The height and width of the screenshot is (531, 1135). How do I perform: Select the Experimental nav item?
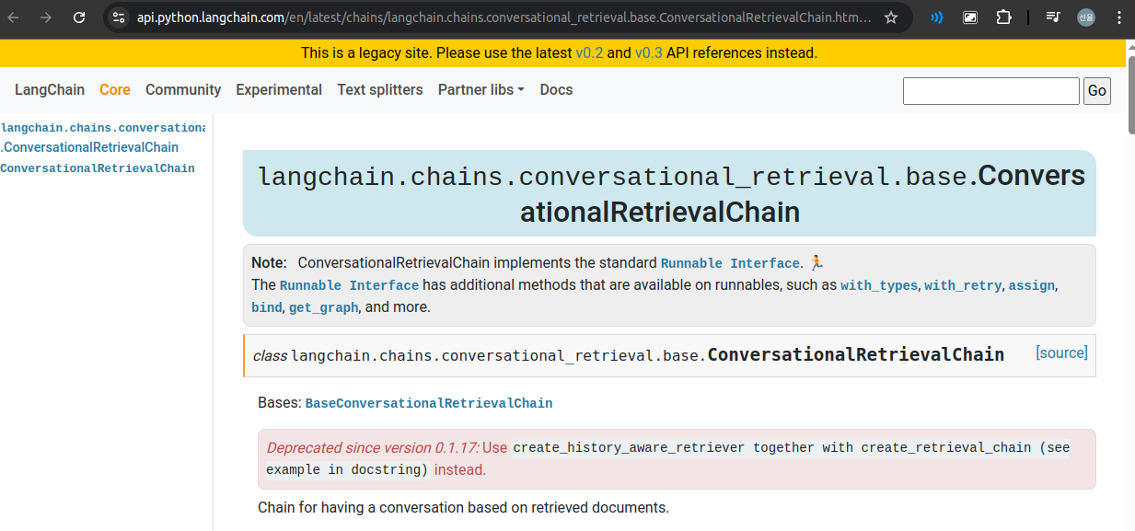pyautogui.click(x=279, y=90)
